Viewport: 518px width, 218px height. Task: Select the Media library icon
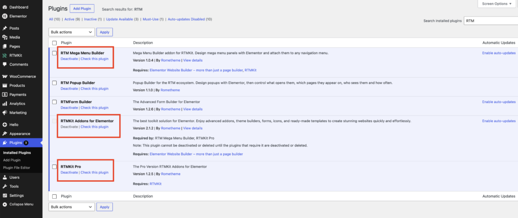pos(5,37)
